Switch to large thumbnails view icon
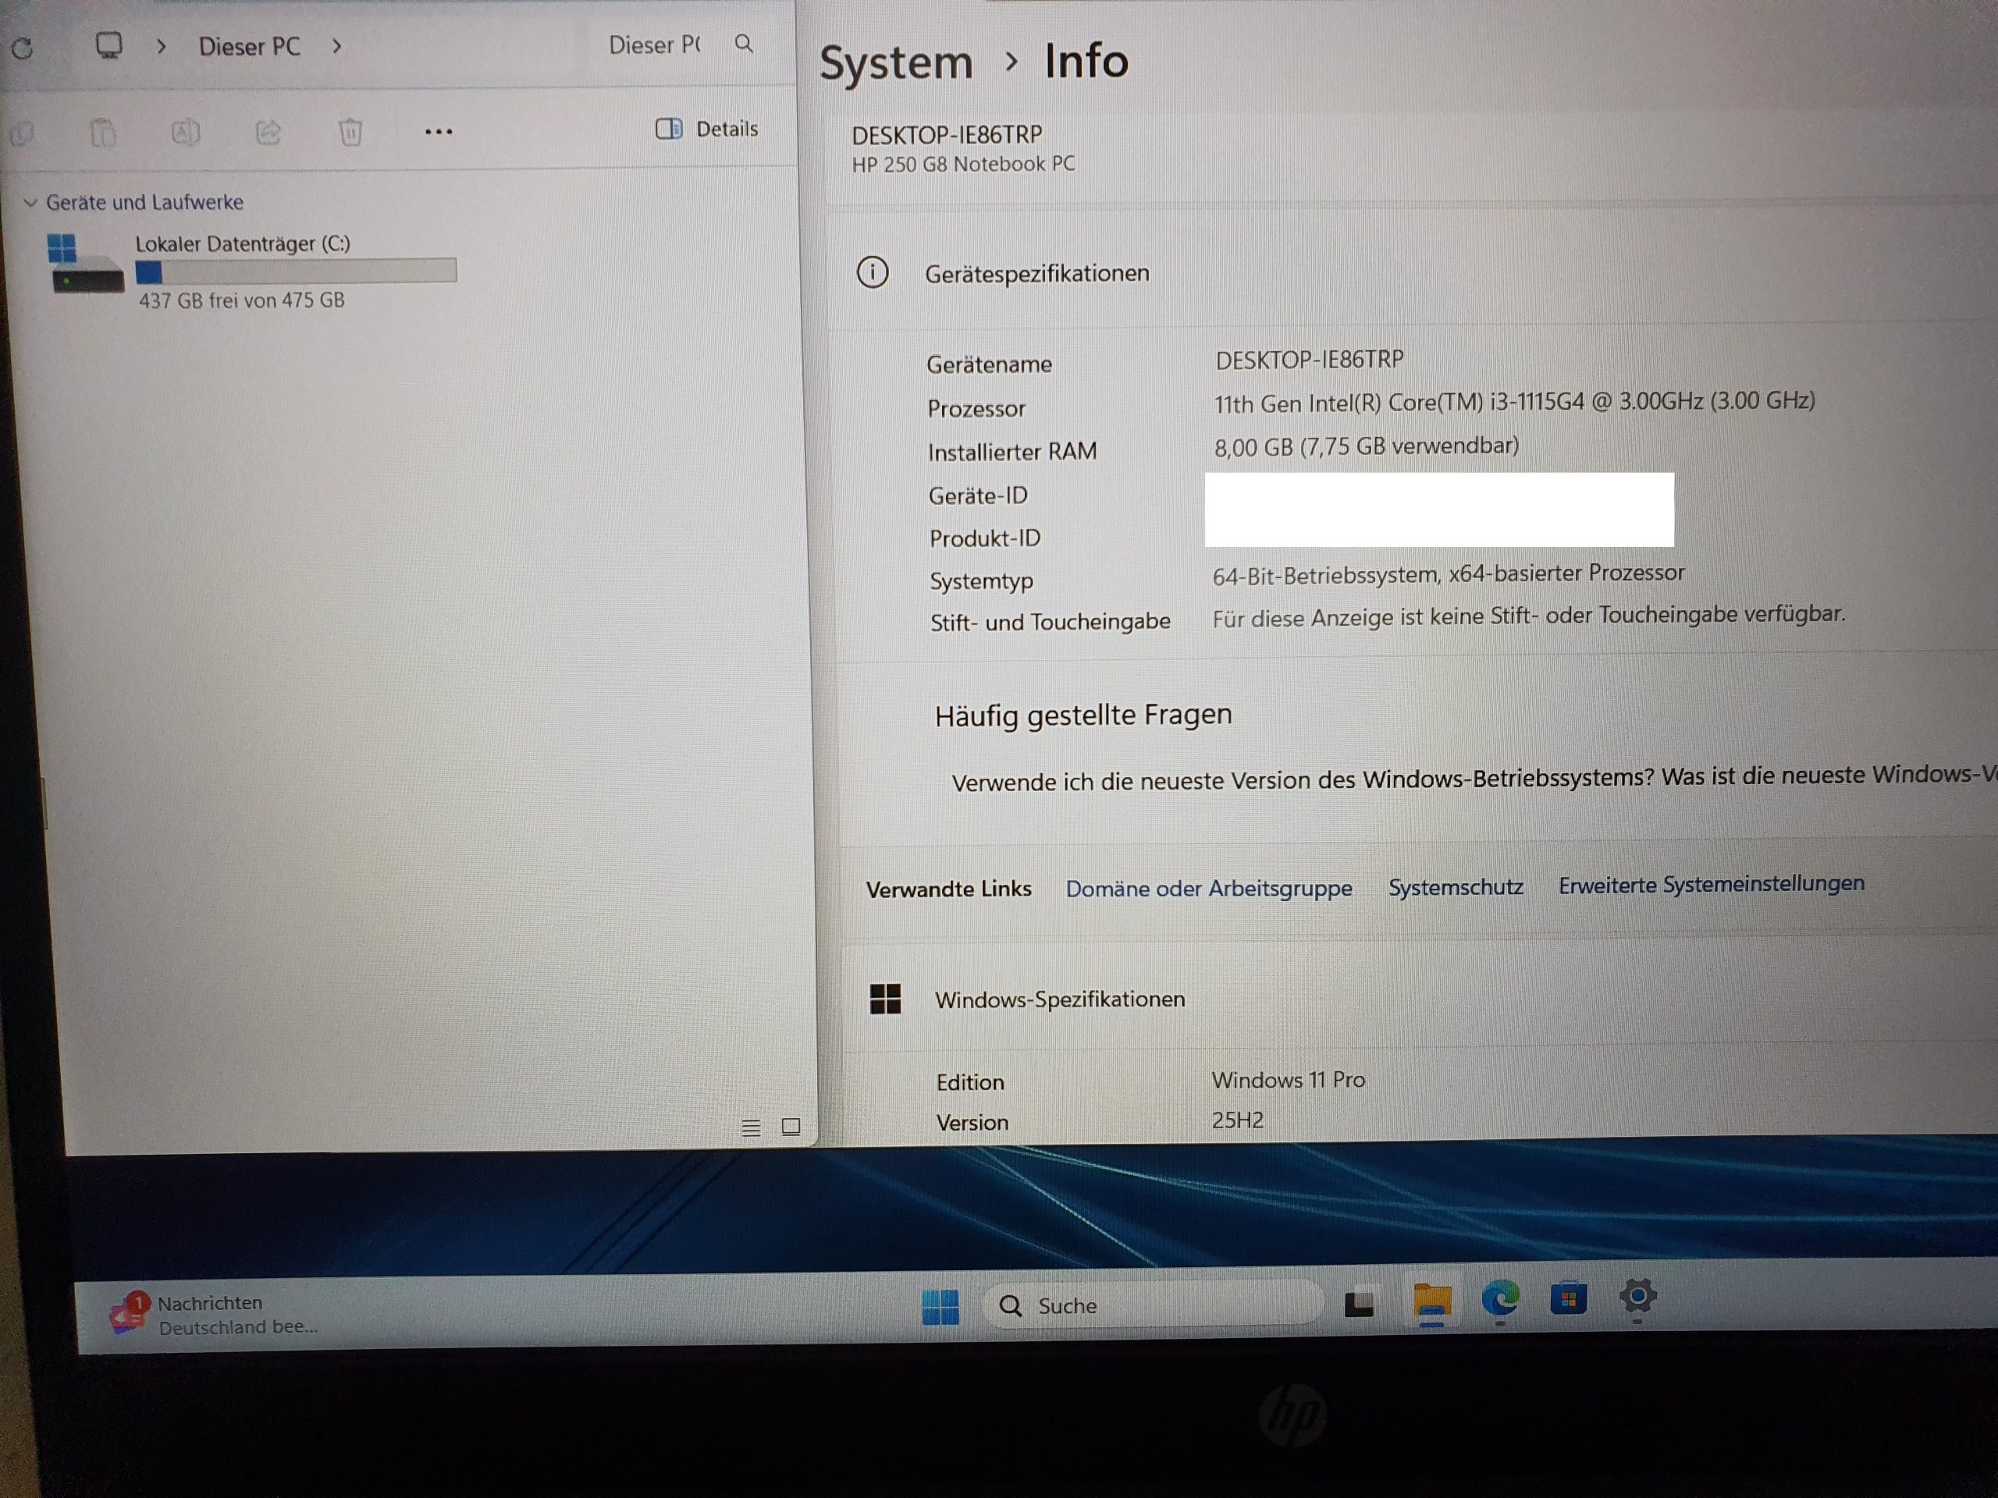Screen dimensions: 1998x1498 (x=791, y=1127)
